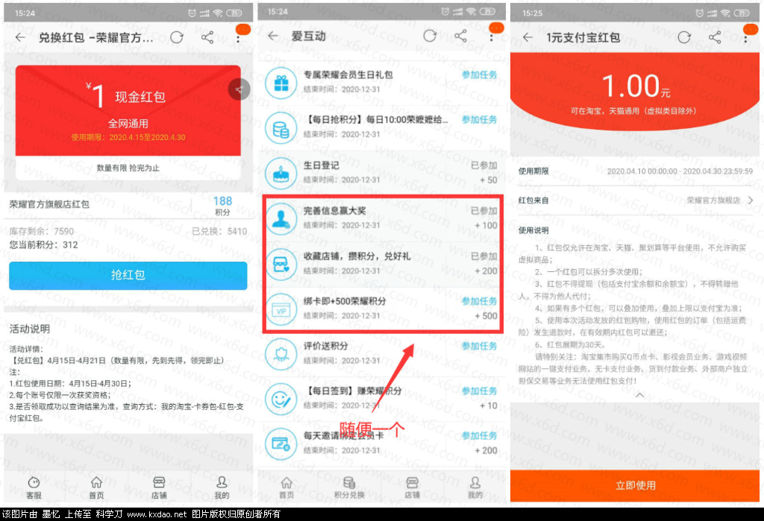Image resolution: width=764 pixels, height=521 pixels.
Task: Refresh the 1元支付宝红包 page
Action: [x=684, y=37]
